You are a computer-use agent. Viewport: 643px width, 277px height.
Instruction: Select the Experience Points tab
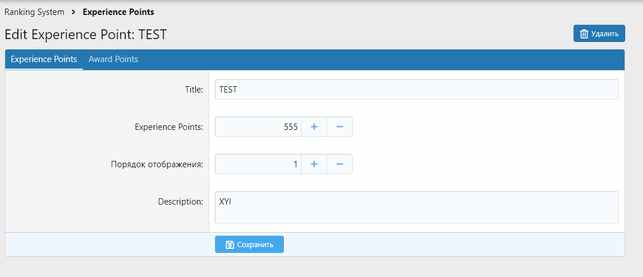(44, 59)
